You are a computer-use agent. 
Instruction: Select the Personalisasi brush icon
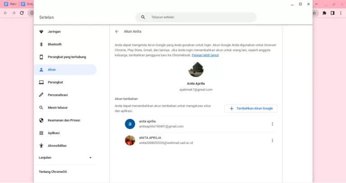pyautogui.click(x=41, y=95)
